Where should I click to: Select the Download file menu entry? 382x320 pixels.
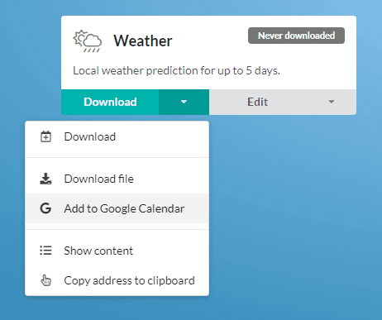(117, 179)
